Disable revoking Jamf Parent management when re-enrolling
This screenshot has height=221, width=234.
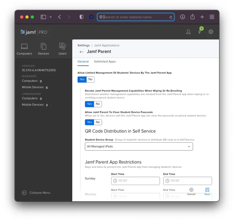(97, 104)
